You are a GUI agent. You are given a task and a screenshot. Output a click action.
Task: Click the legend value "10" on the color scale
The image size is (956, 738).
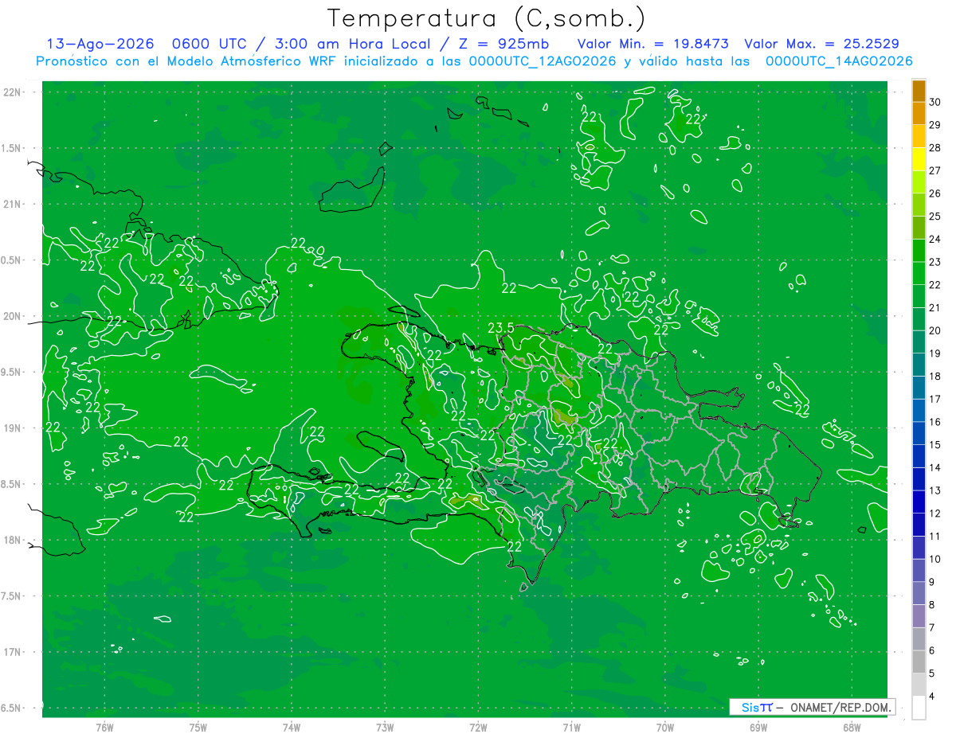[935, 559]
